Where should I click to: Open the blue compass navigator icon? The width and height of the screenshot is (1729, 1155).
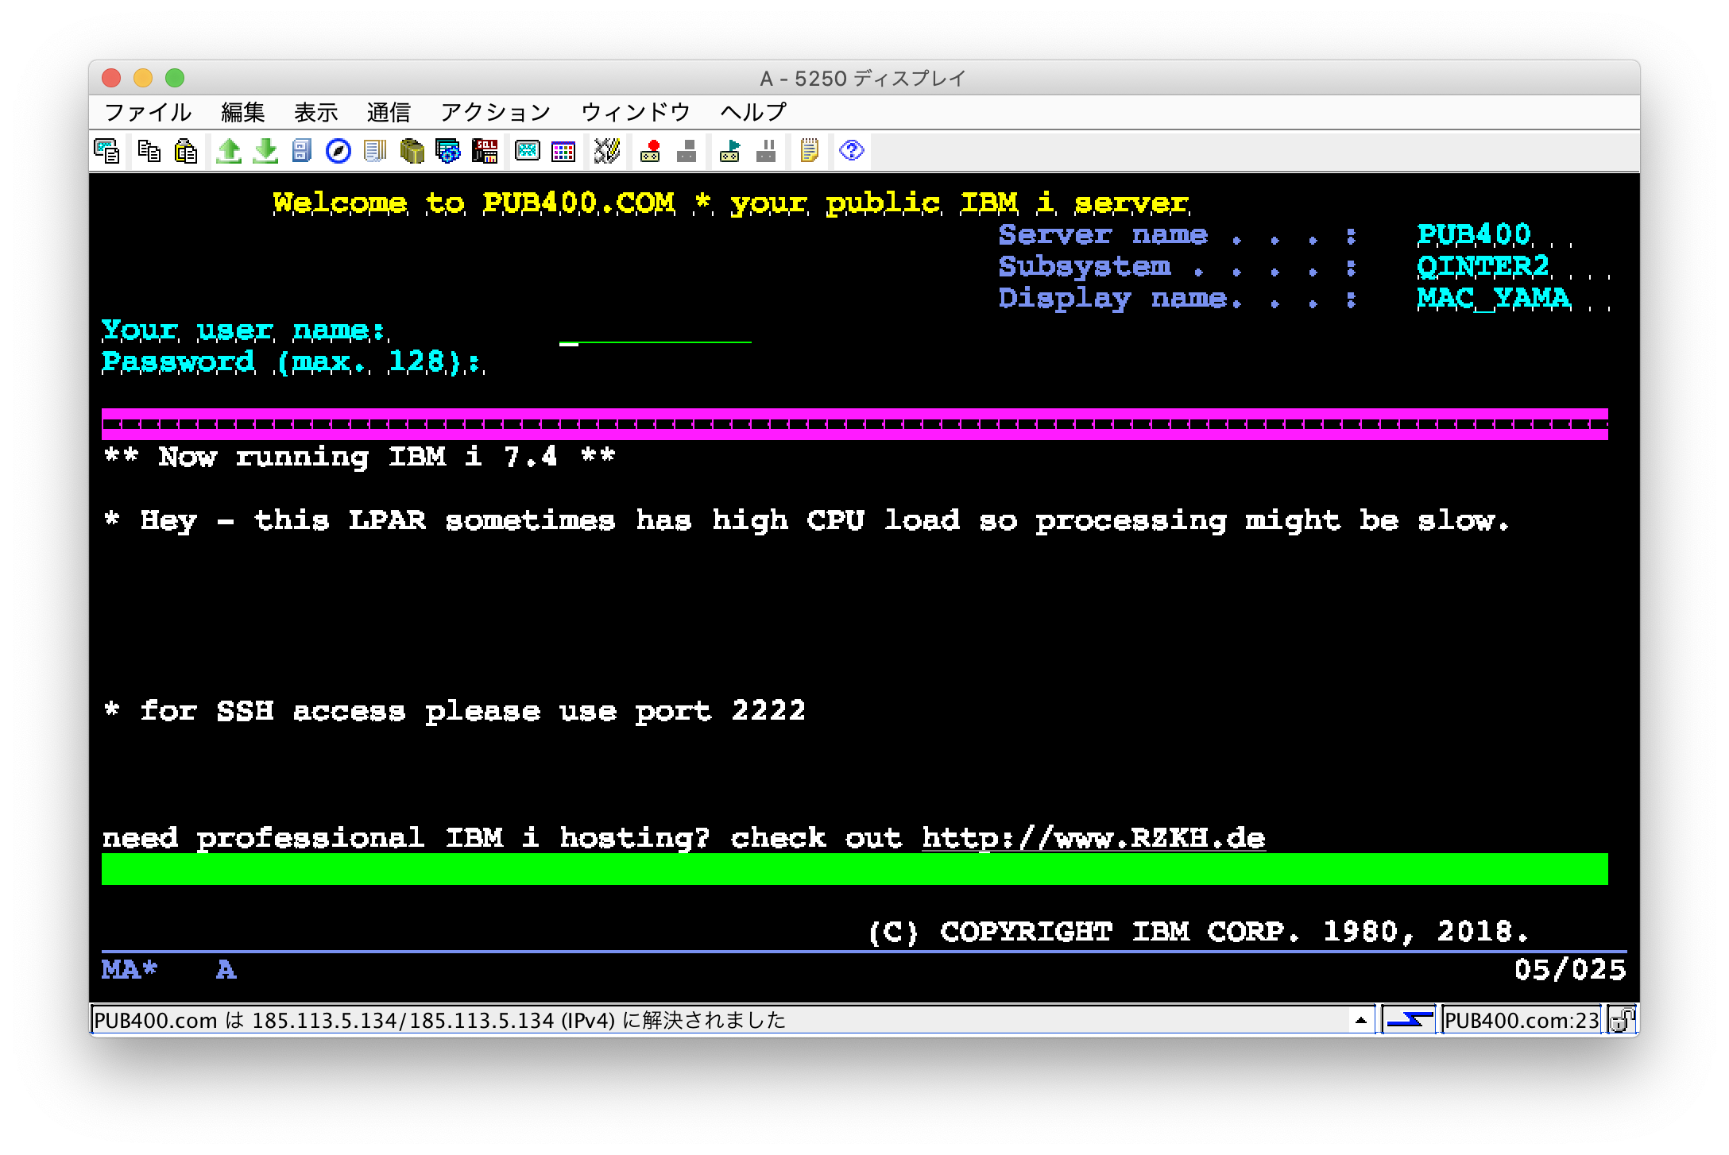tap(338, 151)
